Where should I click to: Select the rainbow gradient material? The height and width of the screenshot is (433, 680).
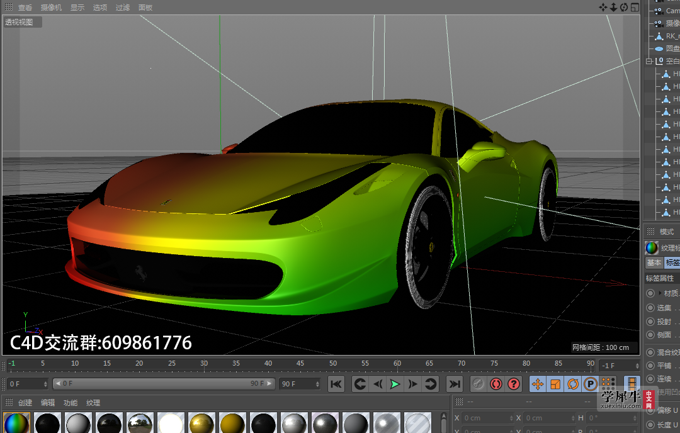tap(16, 422)
